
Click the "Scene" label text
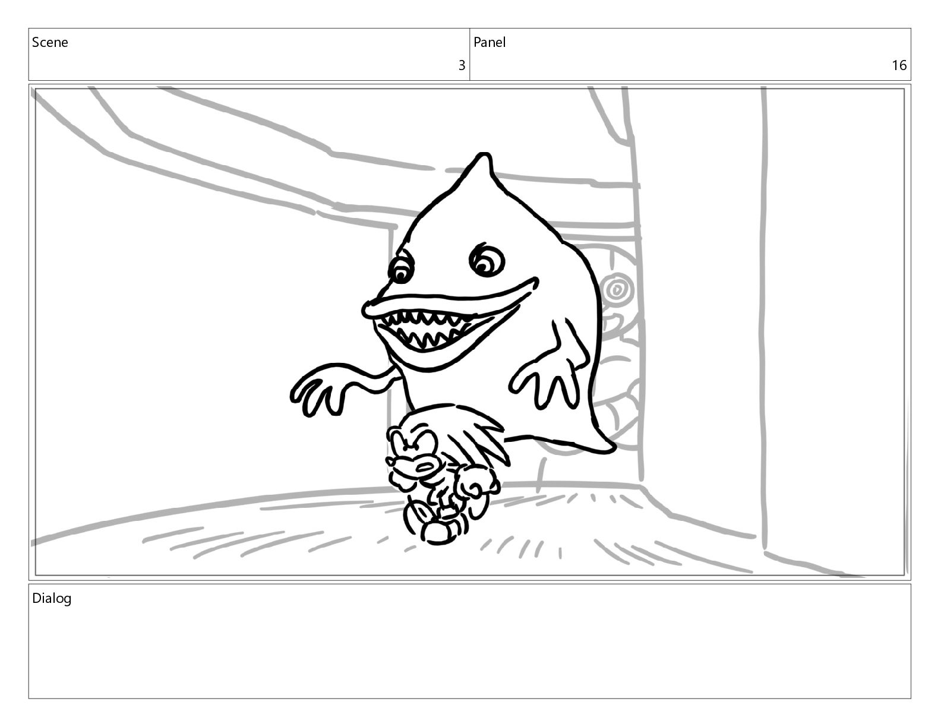coord(50,42)
